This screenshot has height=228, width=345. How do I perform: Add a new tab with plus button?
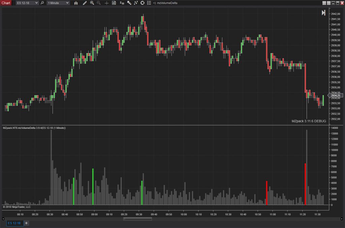click(26, 223)
